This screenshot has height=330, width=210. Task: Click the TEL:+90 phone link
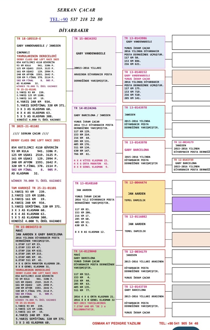59,20
